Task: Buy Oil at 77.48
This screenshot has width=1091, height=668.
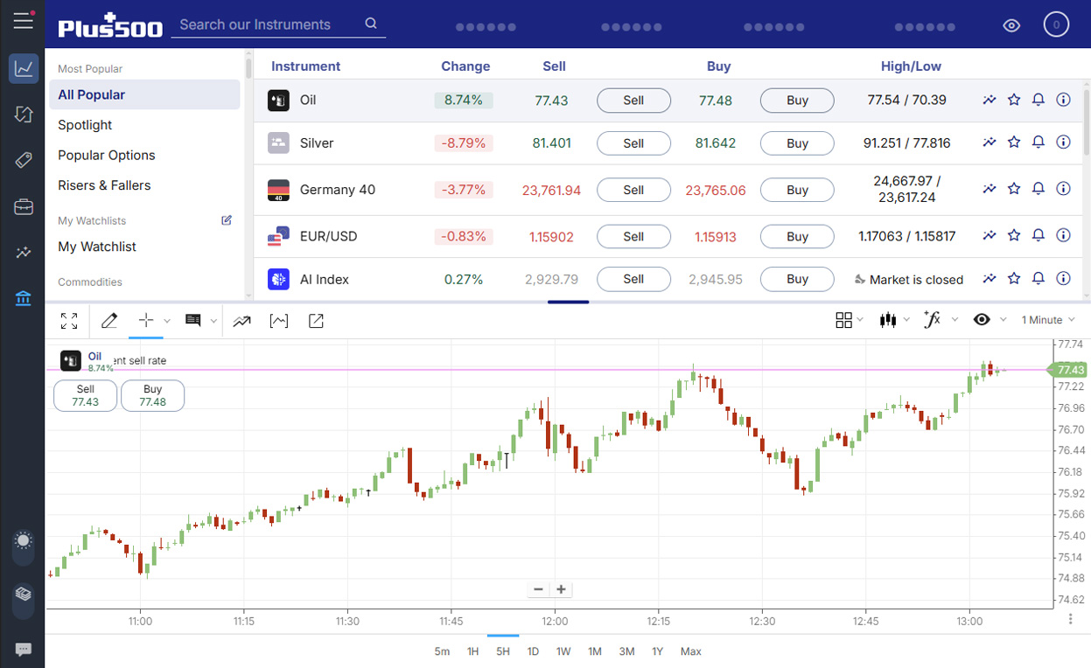Action: (x=797, y=100)
